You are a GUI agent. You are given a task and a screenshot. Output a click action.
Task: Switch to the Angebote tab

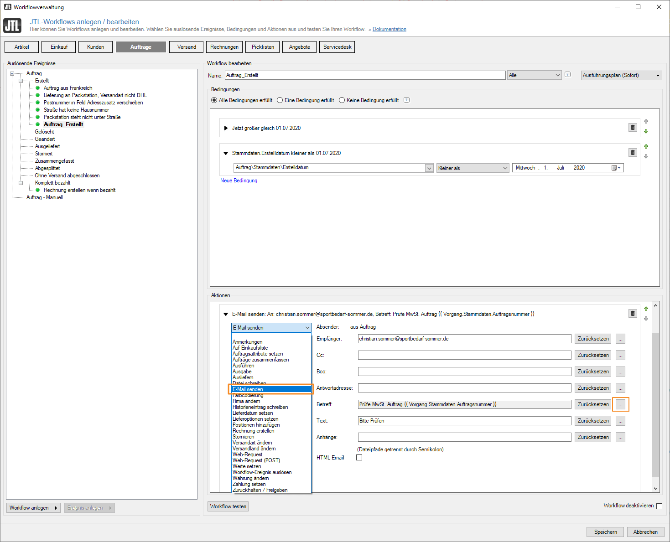tap(300, 47)
